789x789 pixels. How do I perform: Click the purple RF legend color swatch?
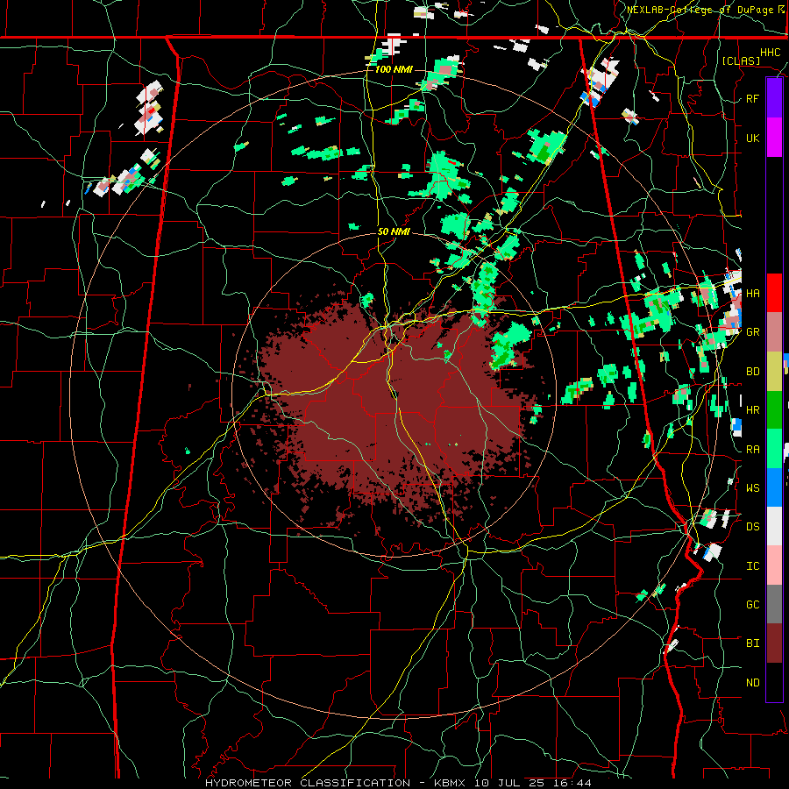point(774,98)
